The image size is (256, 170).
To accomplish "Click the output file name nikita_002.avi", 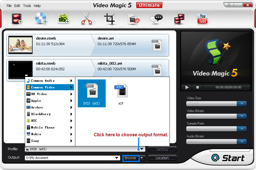I will pyautogui.click(x=110, y=64).
